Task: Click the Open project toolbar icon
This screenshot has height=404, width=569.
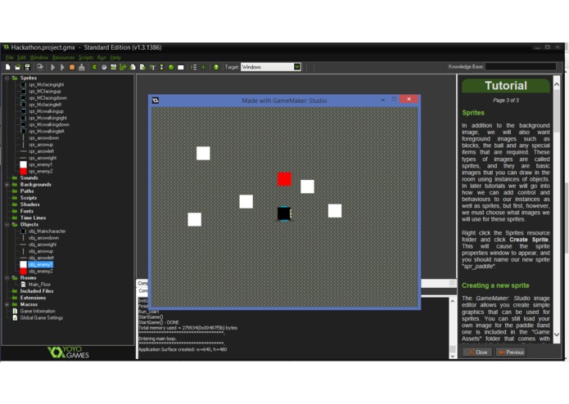Action: (x=17, y=67)
